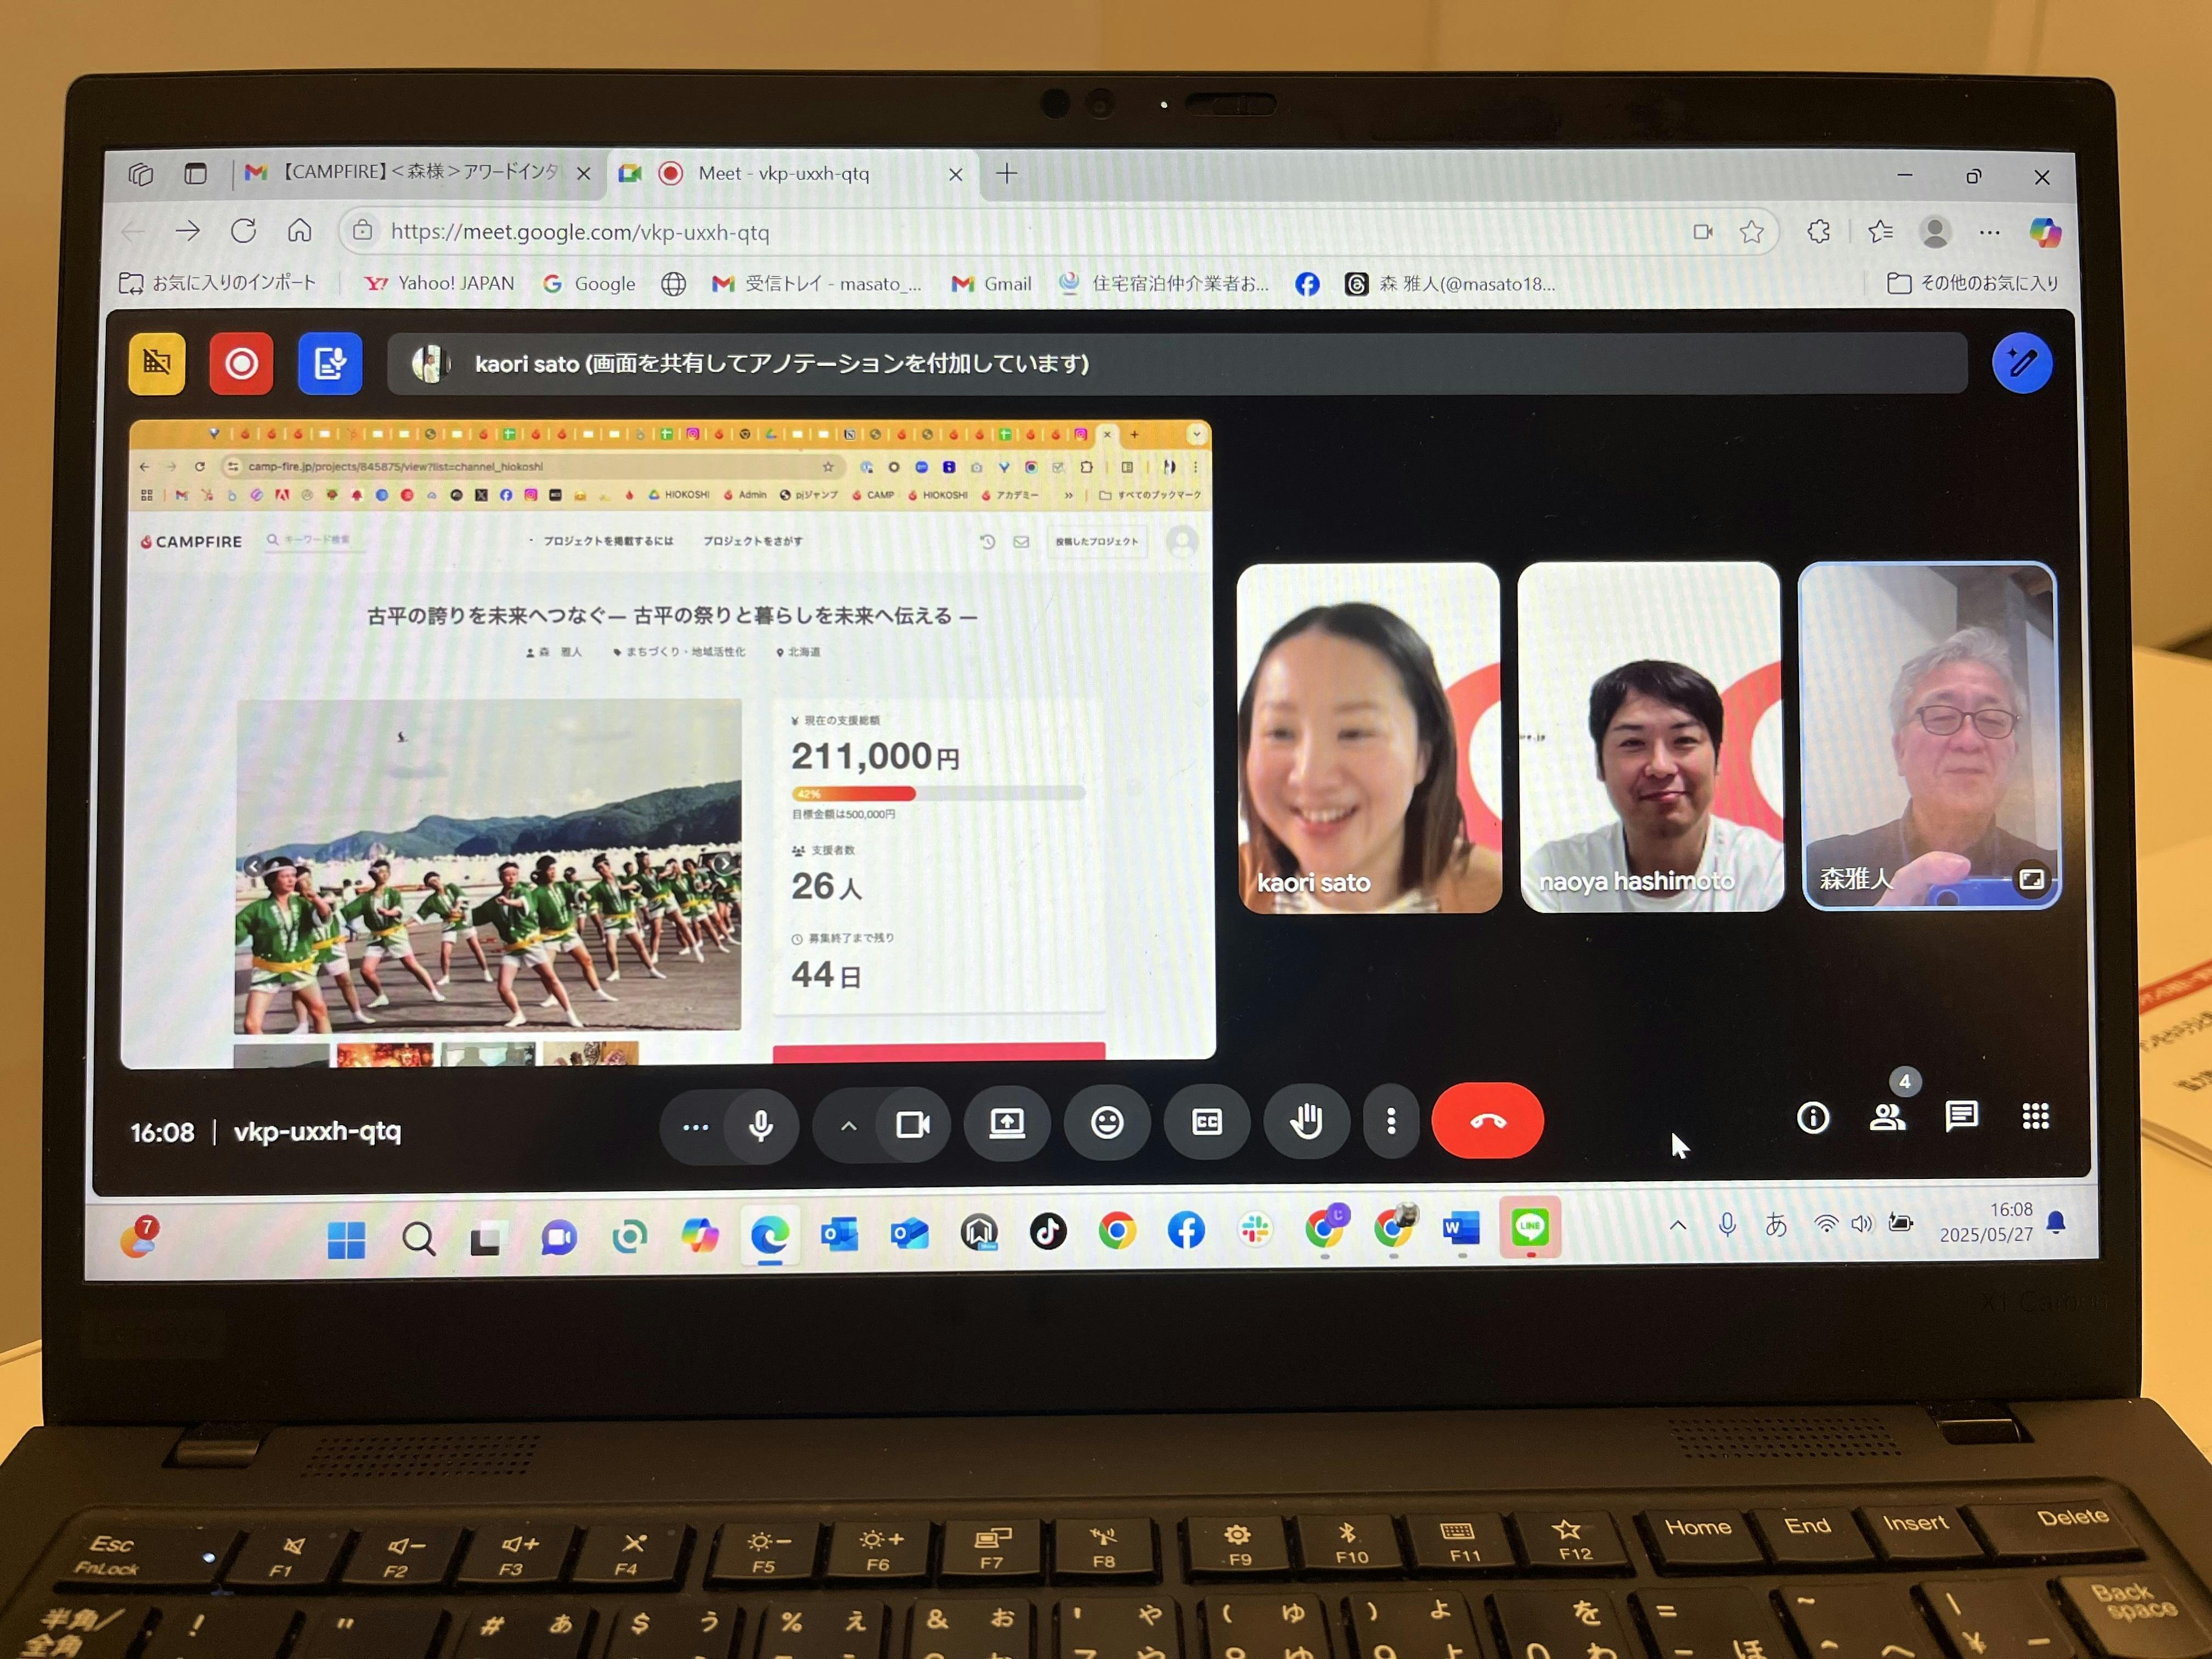
Task: Expand camera settings caret arrow
Action: coord(848,1126)
